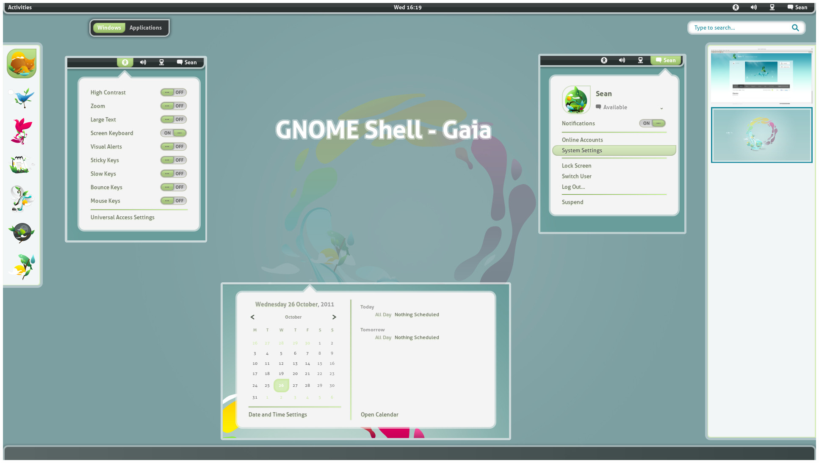Open the fox browser icon in the dock
The height and width of the screenshot is (463, 819).
pos(22,63)
